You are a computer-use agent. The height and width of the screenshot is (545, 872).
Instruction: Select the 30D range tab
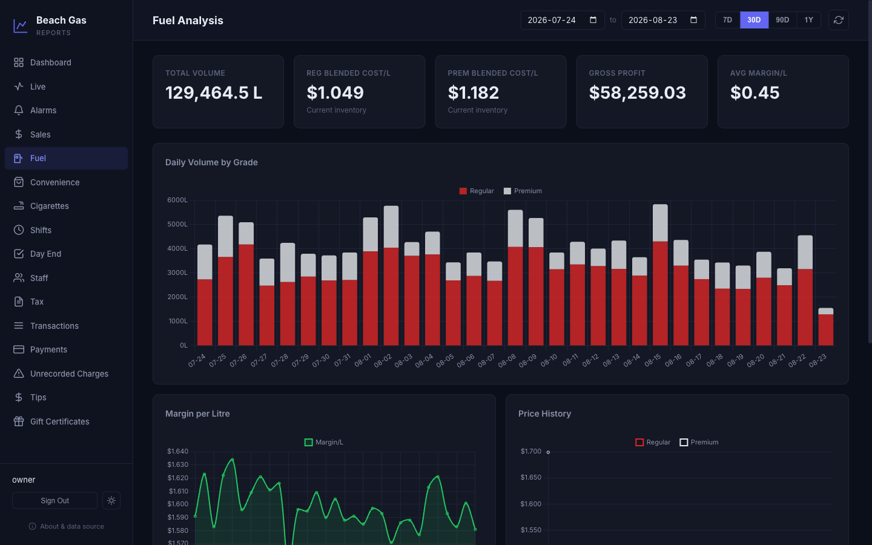pos(754,20)
